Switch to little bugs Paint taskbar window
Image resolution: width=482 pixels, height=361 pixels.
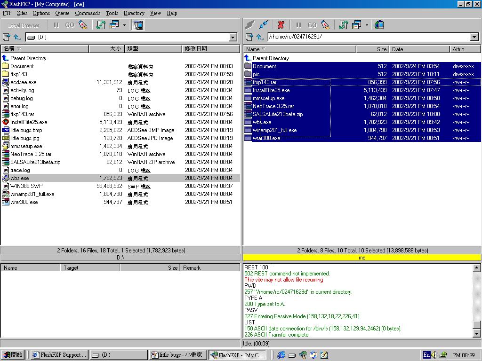coord(177,355)
